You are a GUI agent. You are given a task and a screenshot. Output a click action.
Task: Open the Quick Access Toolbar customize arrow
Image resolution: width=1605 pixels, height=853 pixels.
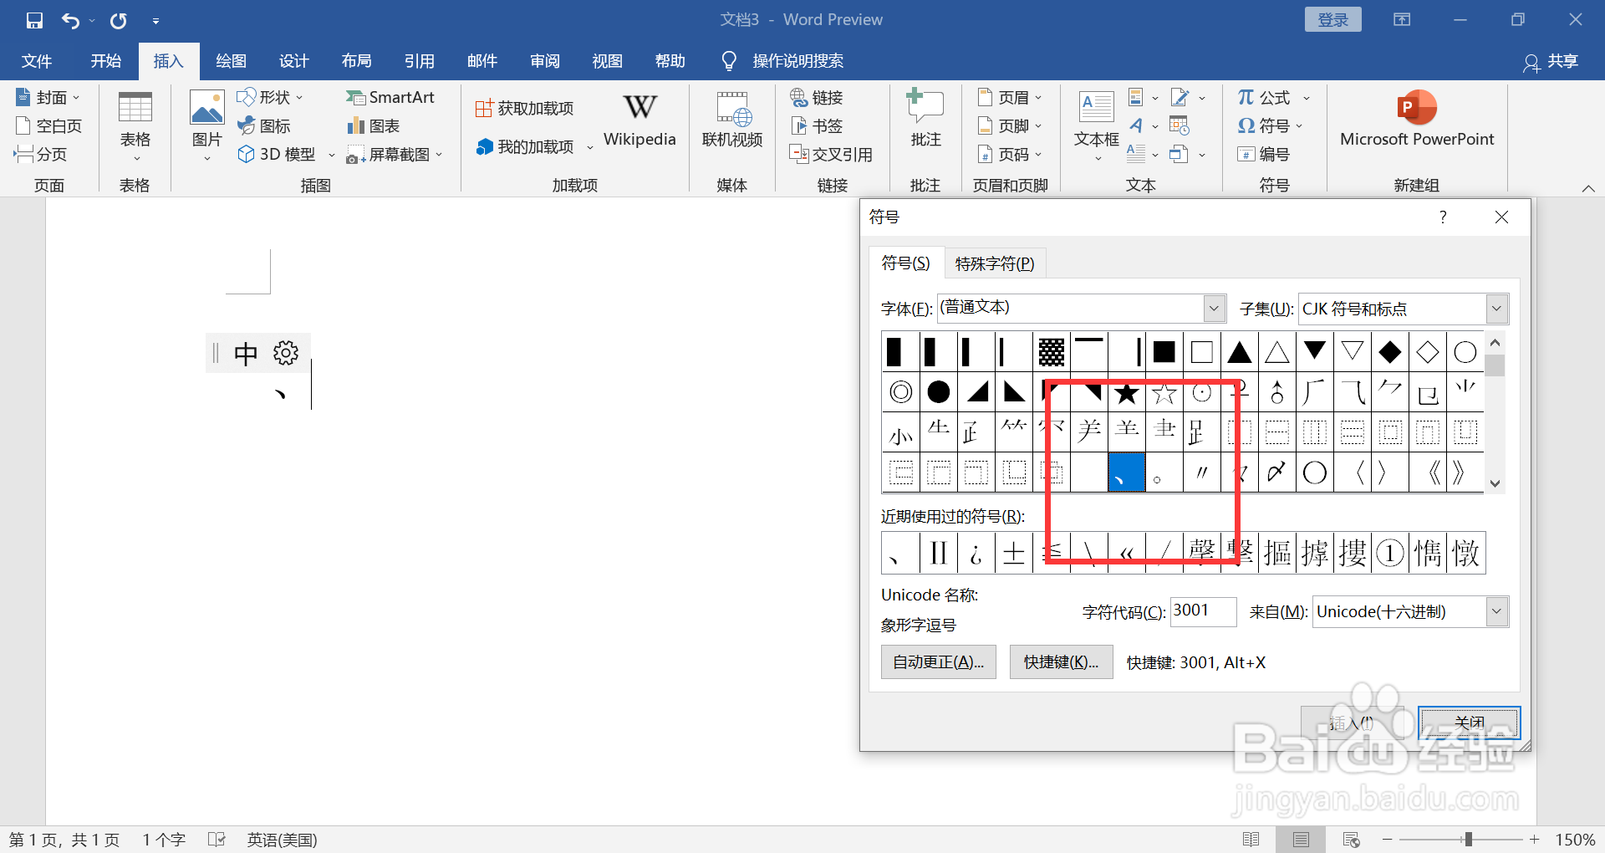(156, 21)
